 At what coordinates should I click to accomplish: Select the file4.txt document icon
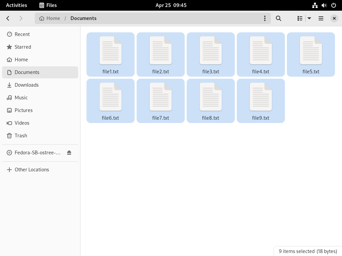261,51
